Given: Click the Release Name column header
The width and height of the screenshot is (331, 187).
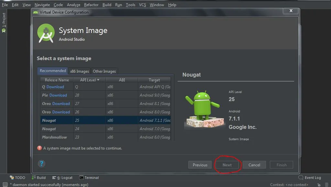Looking at the screenshot, I should coord(57,80).
